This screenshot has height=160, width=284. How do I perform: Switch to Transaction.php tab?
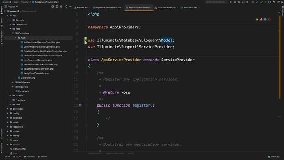tap(189, 8)
